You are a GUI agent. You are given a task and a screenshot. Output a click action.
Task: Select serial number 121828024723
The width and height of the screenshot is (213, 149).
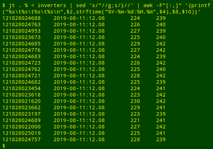click(x=21, y=63)
